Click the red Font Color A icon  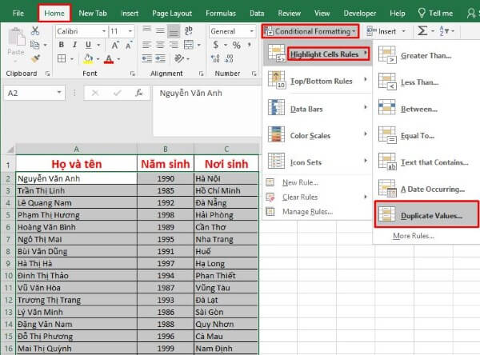109,58
